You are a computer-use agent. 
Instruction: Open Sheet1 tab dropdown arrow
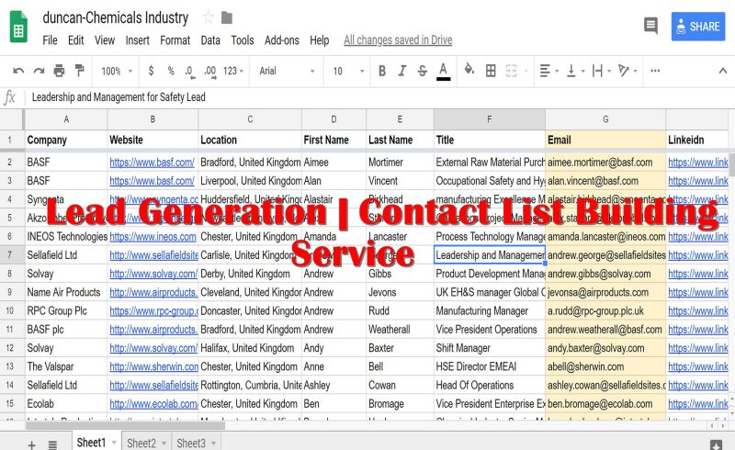[114, 443]
